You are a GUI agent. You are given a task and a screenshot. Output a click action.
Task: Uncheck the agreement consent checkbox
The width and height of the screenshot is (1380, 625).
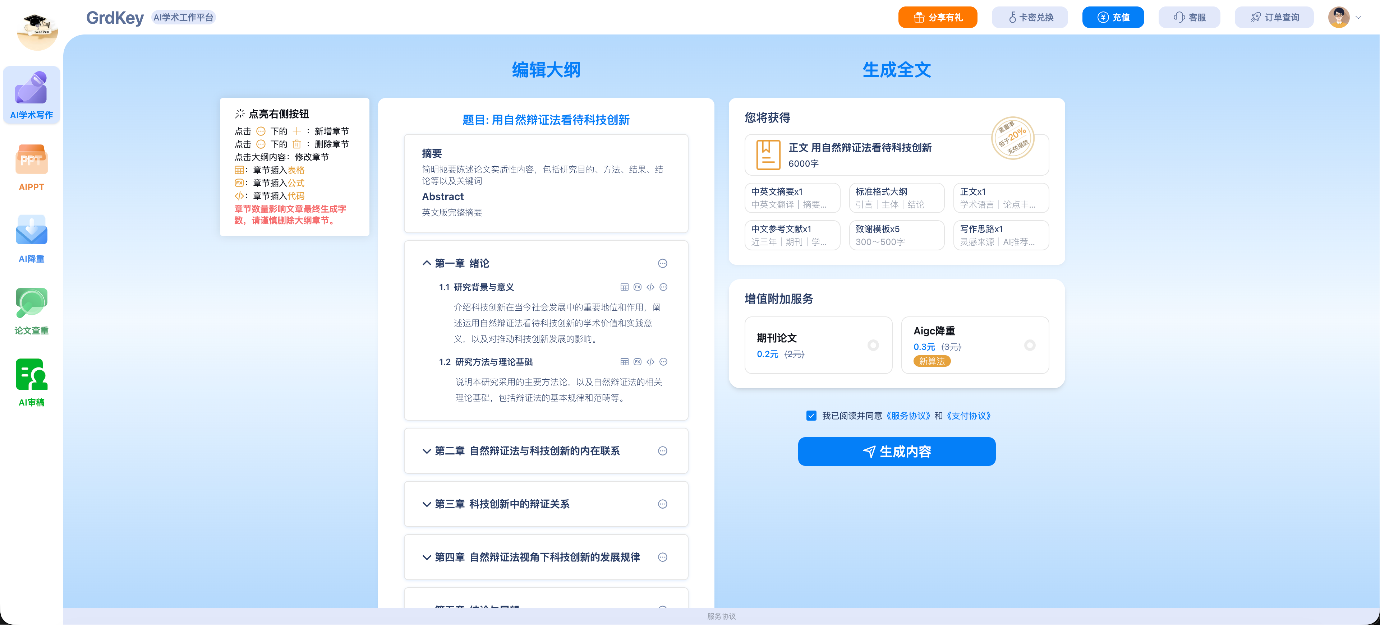click(811, 416)
